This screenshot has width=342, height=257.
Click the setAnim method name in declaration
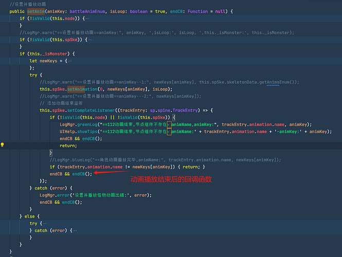tap(36, 11)
